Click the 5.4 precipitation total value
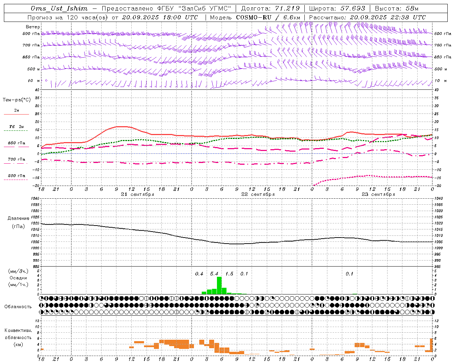 click(214, 274)
